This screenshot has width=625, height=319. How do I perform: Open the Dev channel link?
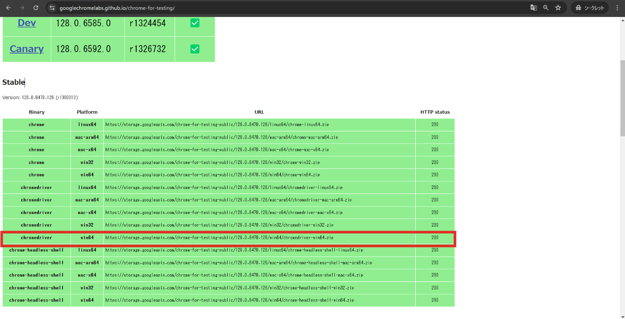[x=27, y=23]
